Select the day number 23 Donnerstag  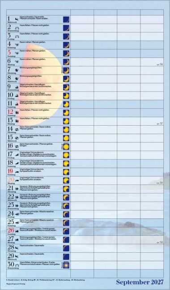[x=11, y=205]
